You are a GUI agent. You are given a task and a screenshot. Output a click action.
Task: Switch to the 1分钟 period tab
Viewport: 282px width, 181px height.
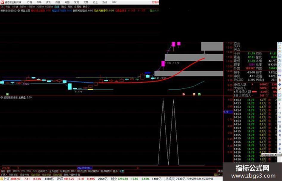point(15,7)
